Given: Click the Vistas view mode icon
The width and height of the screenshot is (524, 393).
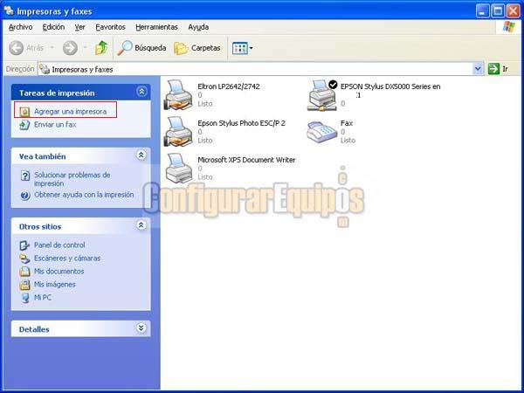Looking at the screenshot, I should point(239,48).
